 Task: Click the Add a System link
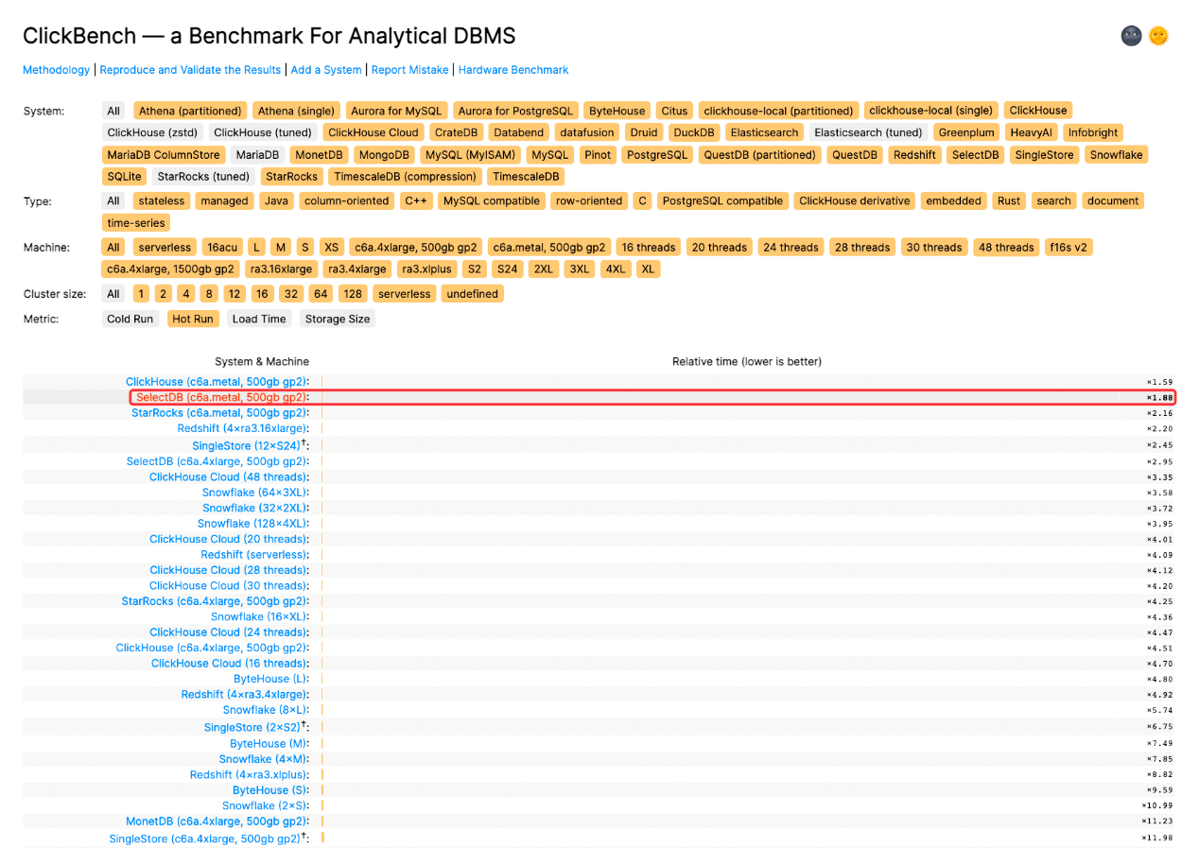pyautogui.click(x=325, y=70)
